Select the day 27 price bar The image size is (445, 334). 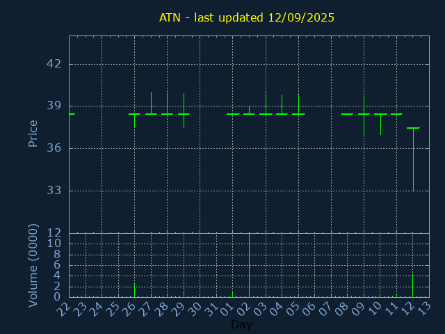tap(152, 103)
